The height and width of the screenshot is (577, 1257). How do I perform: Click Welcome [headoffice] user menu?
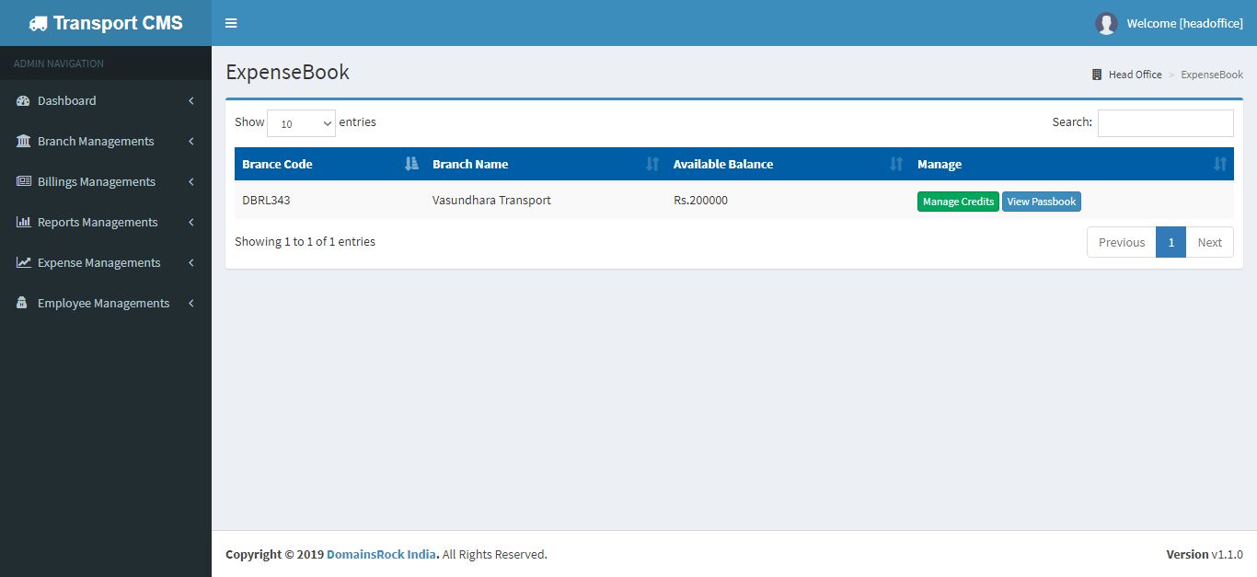pos(1169,23)
